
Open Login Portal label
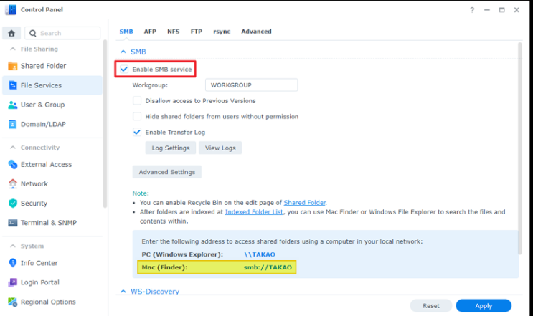[39, 282]
